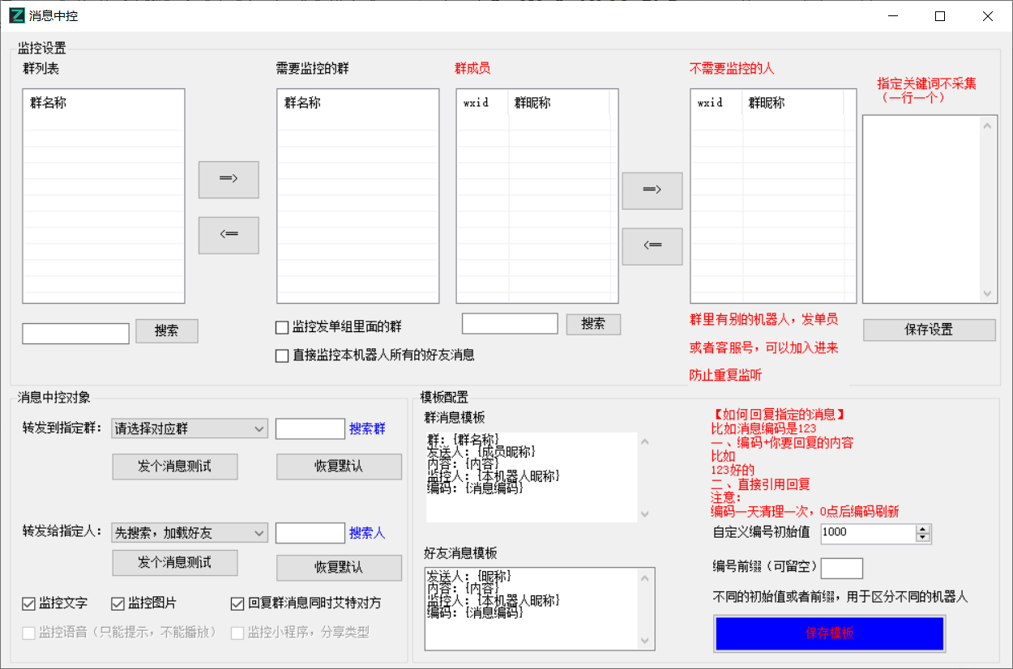Viewport: 1013px width, 669px height.
Task: Click wxid column header in 群成员 list
Action: 483,103
